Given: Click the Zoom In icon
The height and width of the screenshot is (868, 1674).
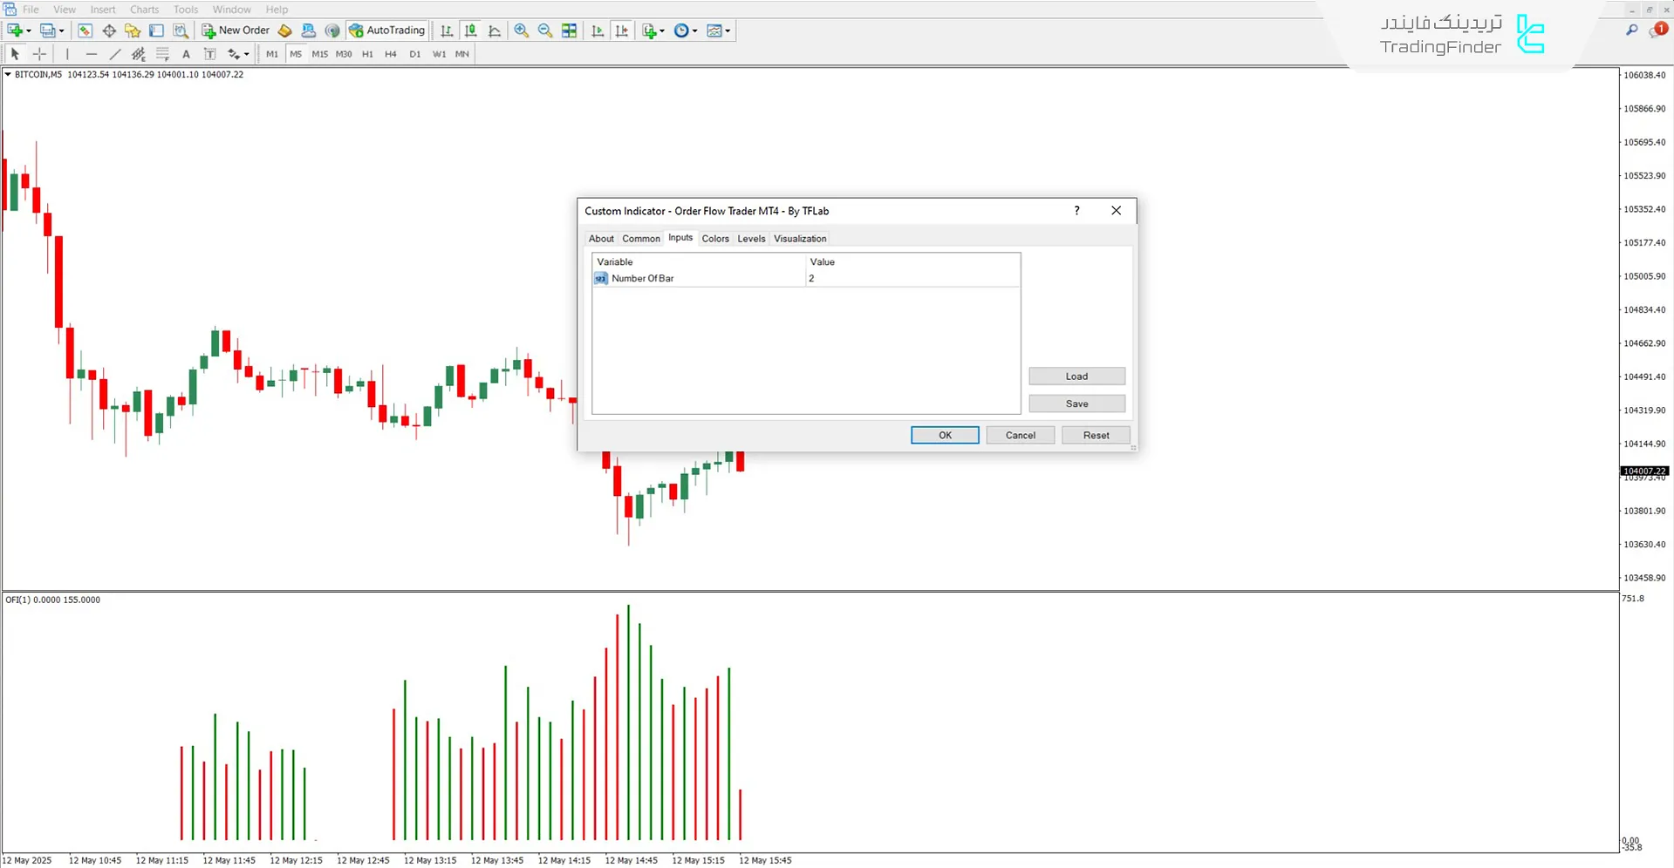Looking at the screenshot, I should pos(522,31).
